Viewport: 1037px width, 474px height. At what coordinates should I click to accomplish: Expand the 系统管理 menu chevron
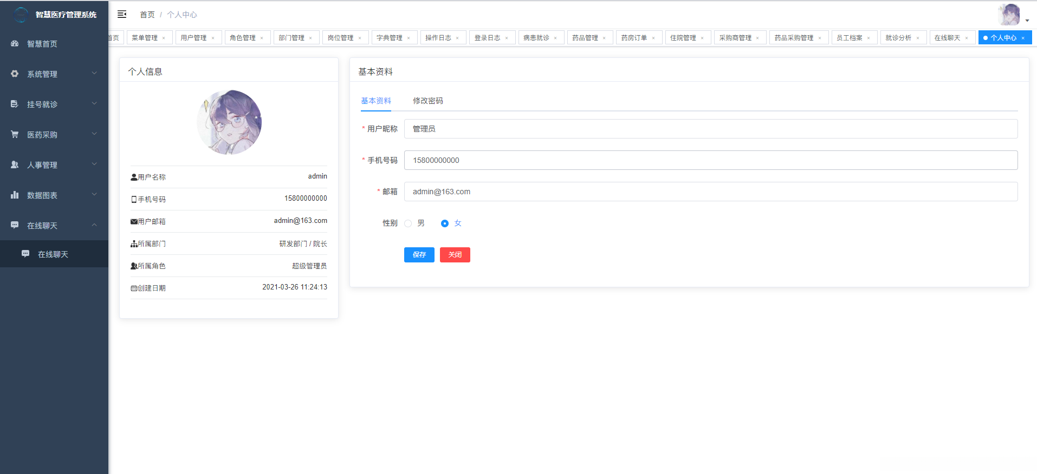(94, 73)
